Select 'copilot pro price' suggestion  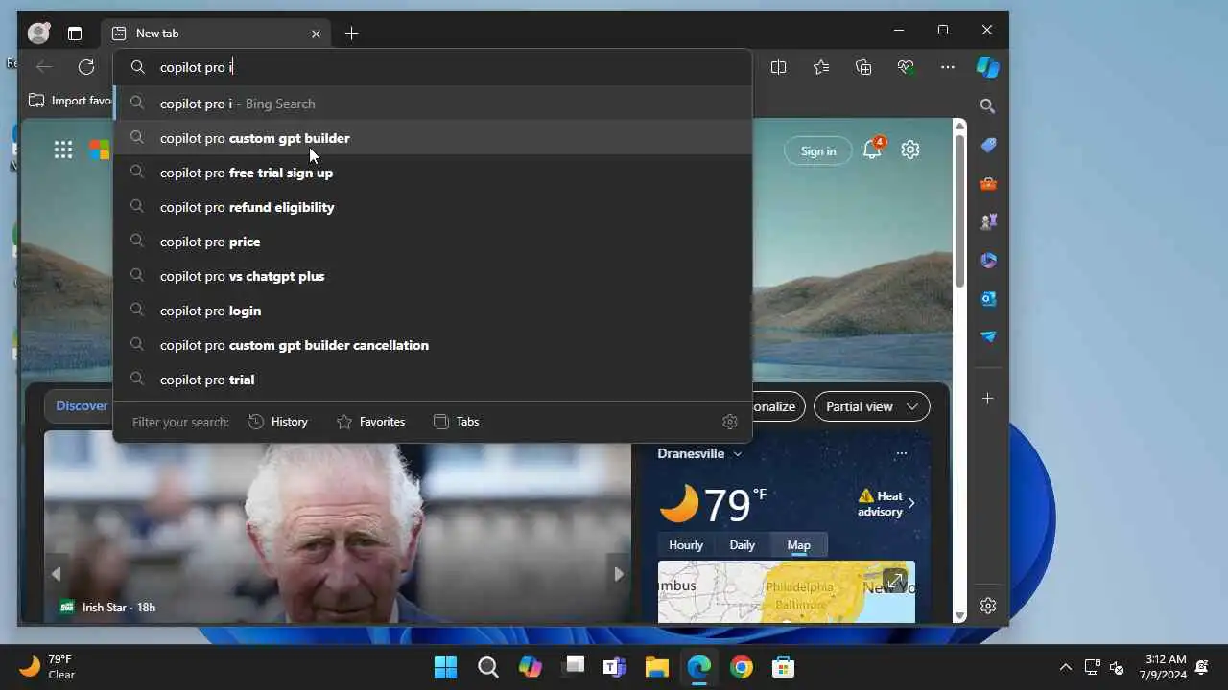[x=433, y=241]
